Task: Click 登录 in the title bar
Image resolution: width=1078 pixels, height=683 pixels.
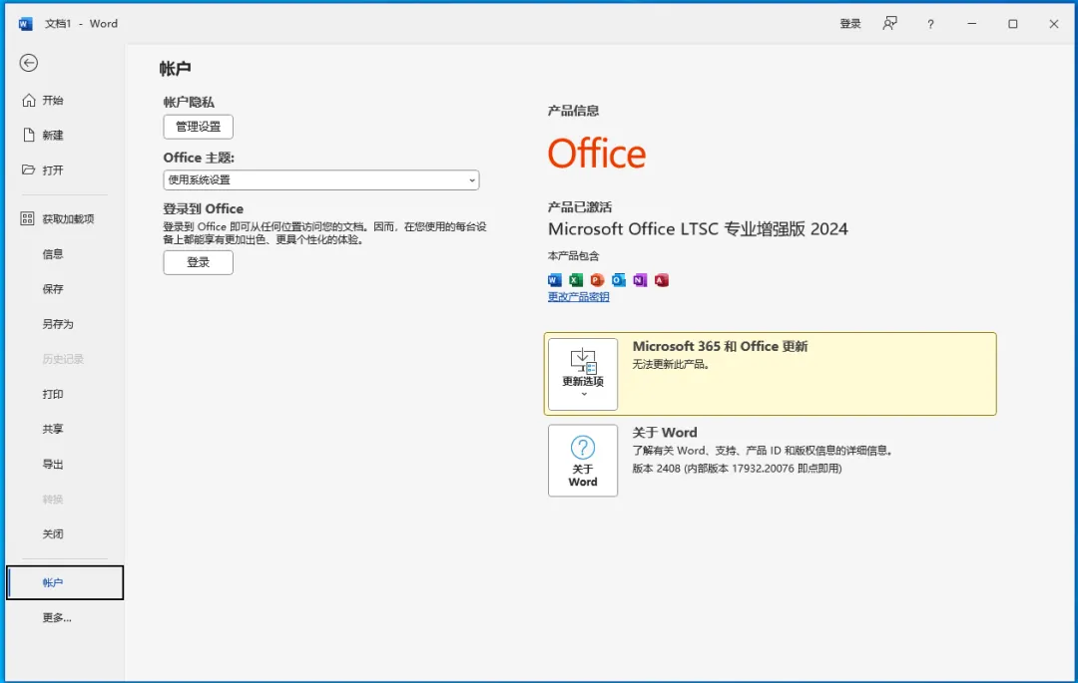Action: 850,24
